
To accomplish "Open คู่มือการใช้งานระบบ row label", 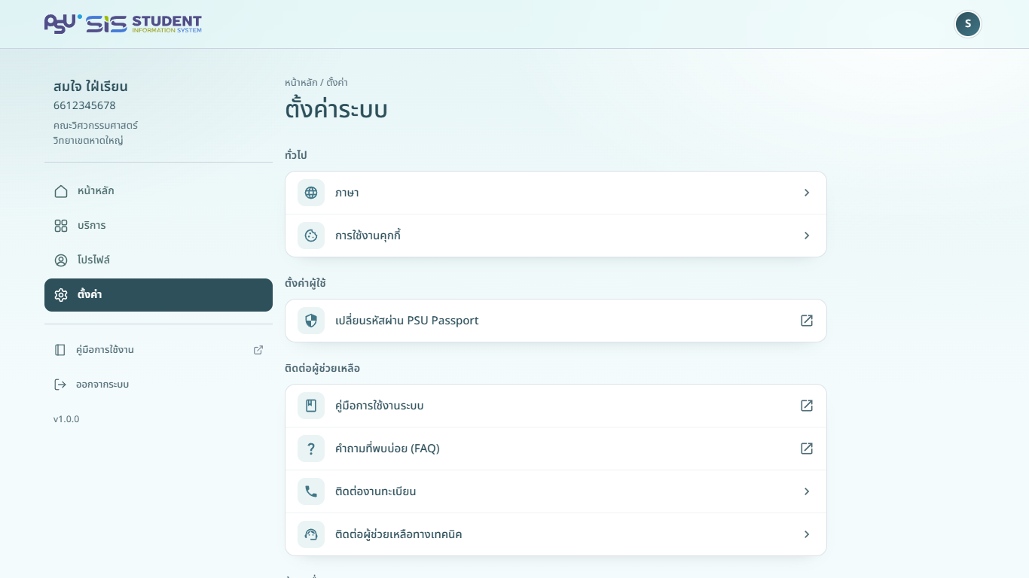I will pos(380,406).
